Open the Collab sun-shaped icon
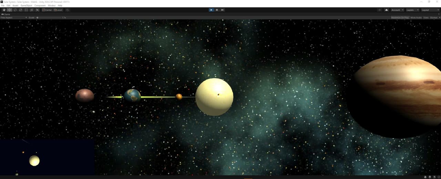The height and width of the screenshot is (179, 441). click(380, 10)
